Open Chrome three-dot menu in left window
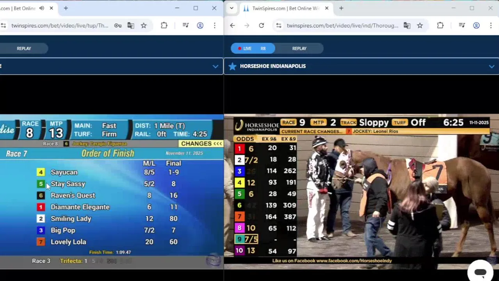The width and height of the screenshot is (499, 281). 214,26
